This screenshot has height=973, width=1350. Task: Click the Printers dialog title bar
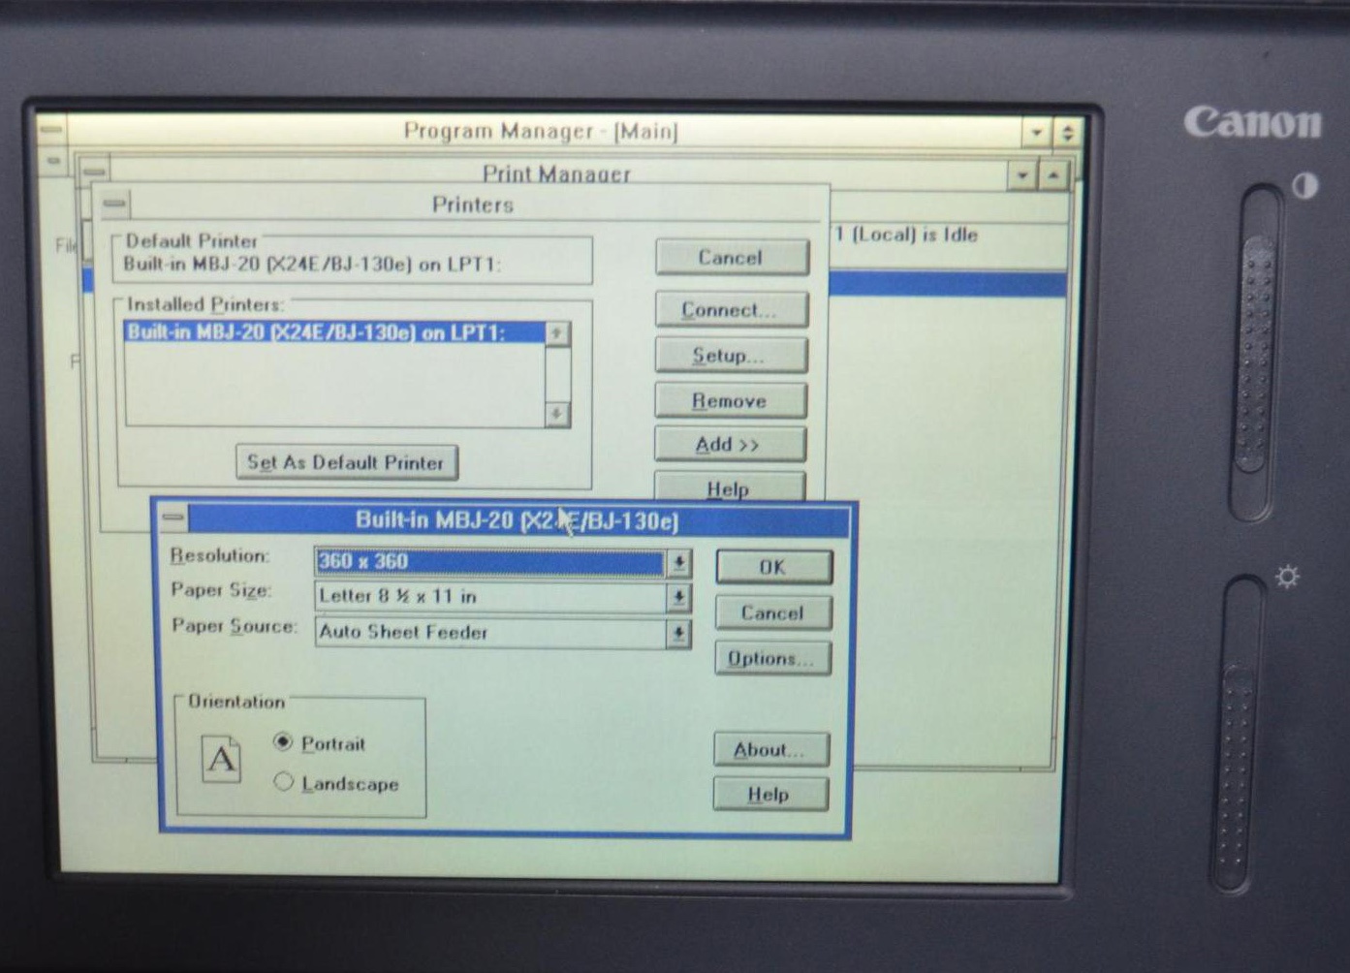coord(474,204)
